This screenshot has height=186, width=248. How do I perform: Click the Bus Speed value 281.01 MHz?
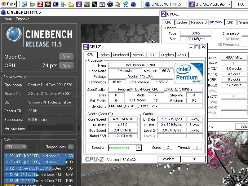123,130
